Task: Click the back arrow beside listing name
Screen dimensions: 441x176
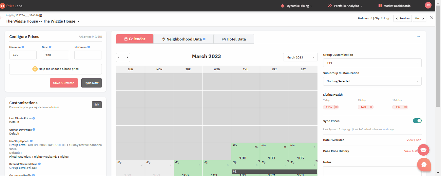Action: (x=1, y=18)
